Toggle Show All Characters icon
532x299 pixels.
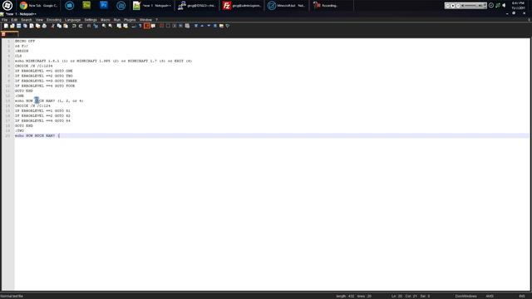(140, 26)
